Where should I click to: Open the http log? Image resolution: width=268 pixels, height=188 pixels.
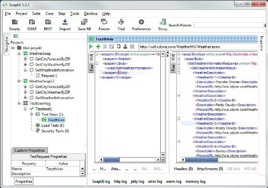[120, 182]
